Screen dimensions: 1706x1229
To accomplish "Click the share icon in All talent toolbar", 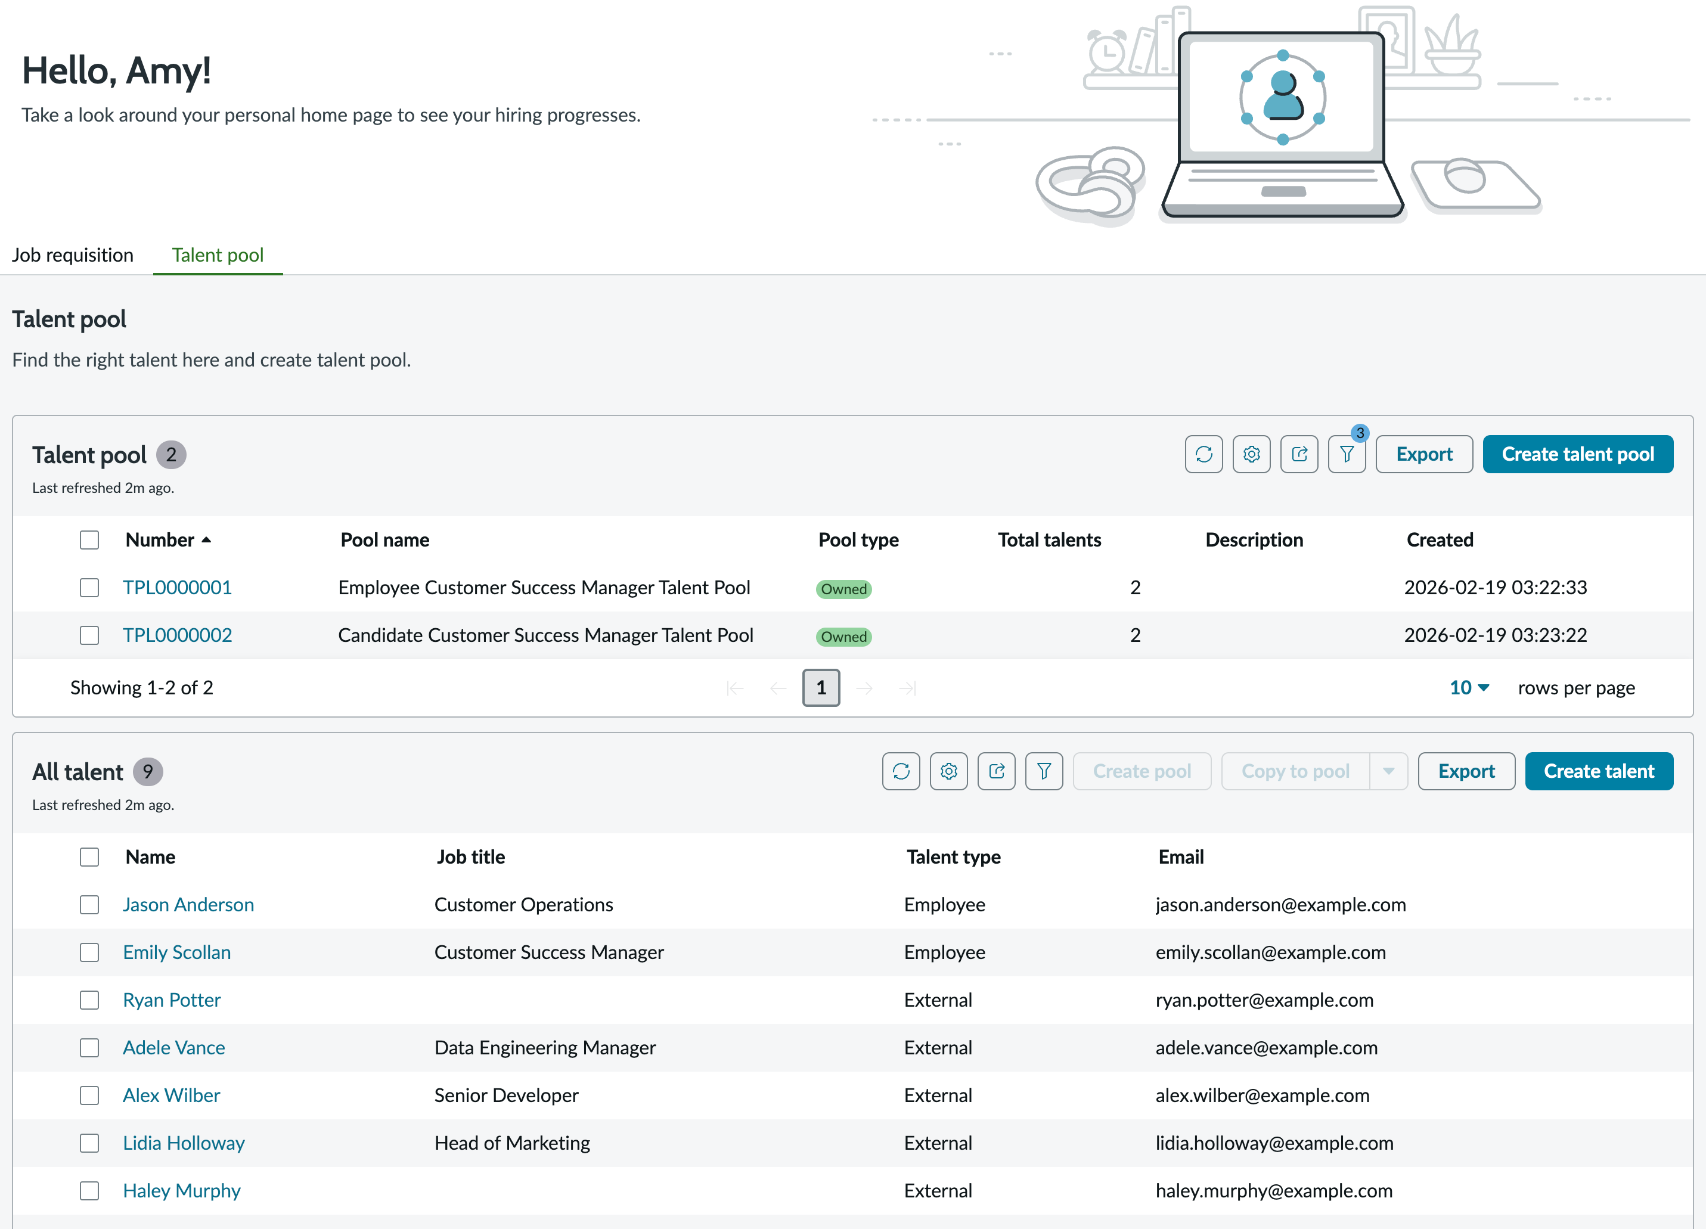I will point(997,771).
